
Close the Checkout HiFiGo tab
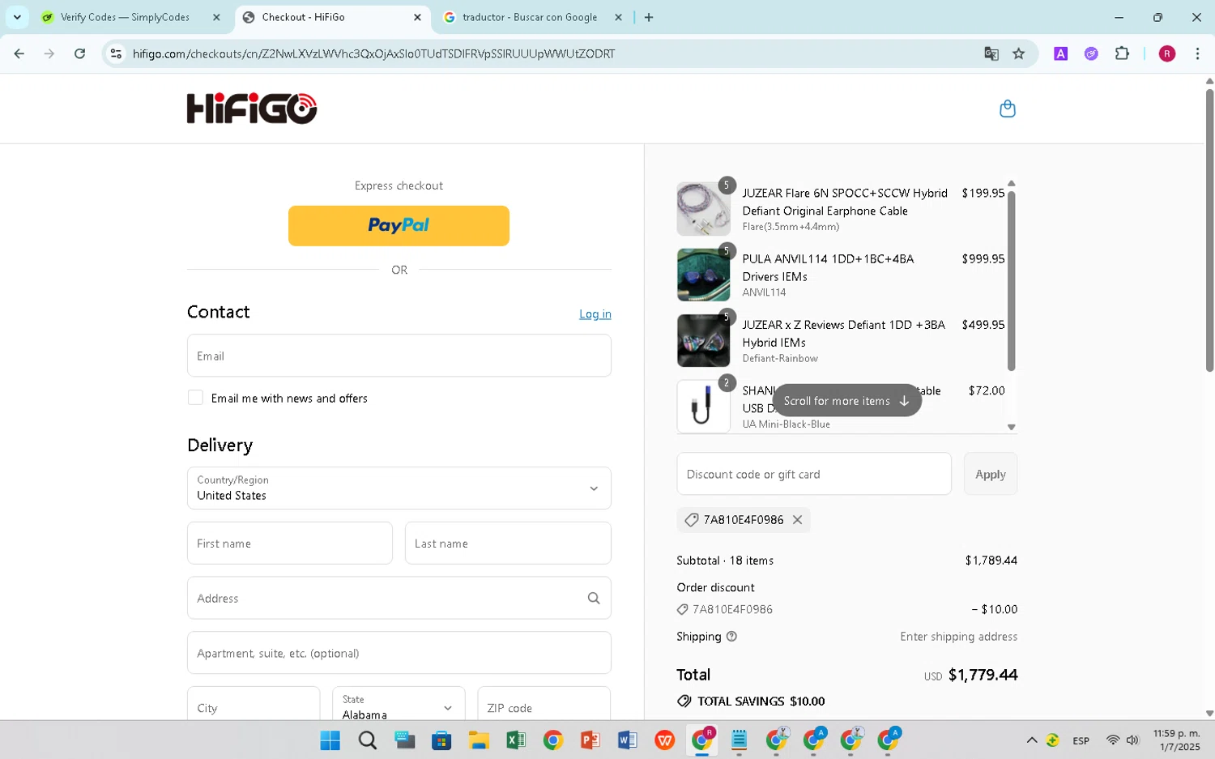pos(417,17)
